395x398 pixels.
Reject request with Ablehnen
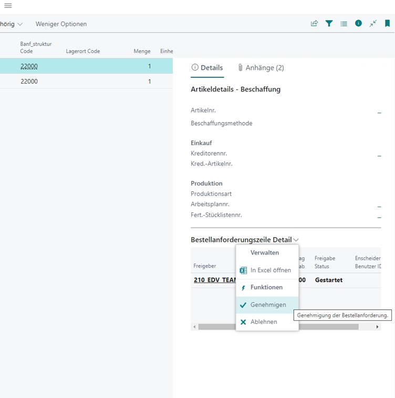[x=263, y=322]
